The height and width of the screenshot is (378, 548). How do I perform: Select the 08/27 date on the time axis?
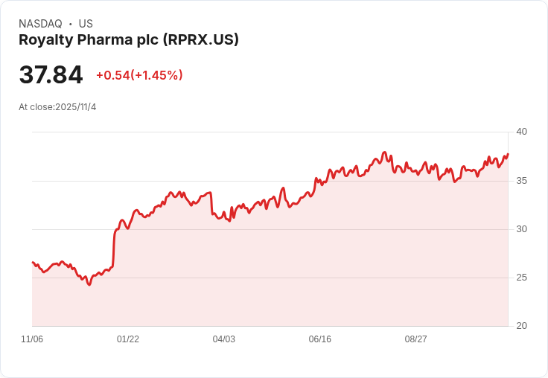pyautogui.click(x=415, y=339)
